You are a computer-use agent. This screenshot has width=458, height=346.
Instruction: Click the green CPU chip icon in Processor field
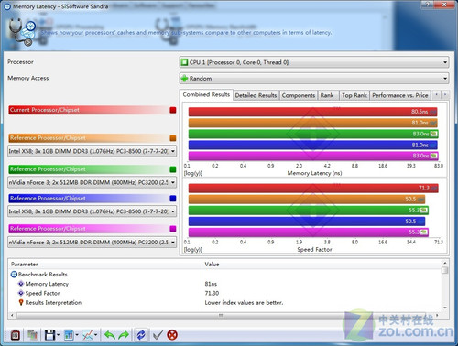point(184,62)
